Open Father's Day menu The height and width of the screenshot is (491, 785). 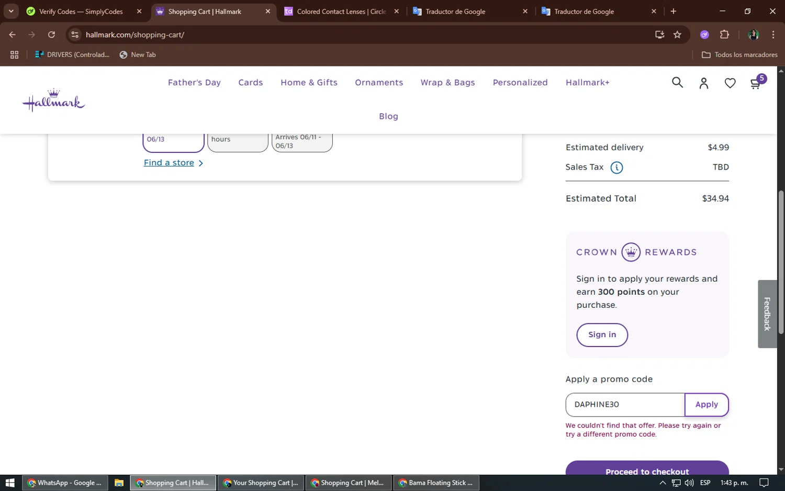click(x=194, y=83)
